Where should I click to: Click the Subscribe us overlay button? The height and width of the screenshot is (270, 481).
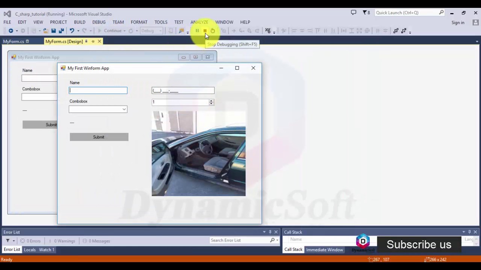pyautogui.click(x=419, y=244)
